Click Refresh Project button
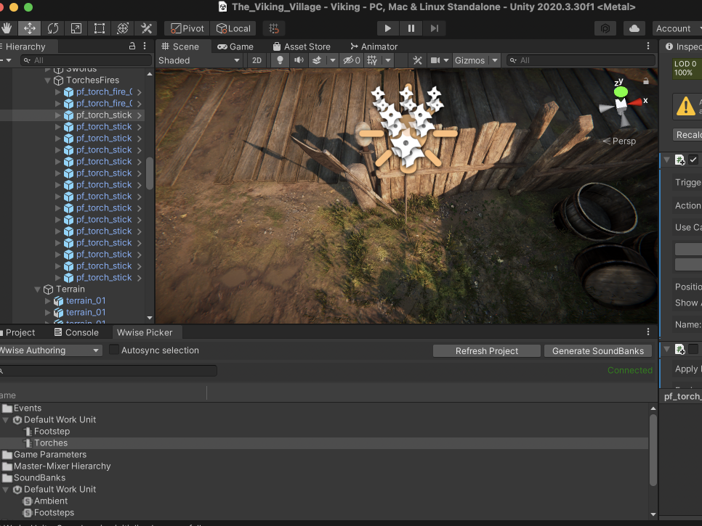This screenshot has width=702, height=526. point(487,351)
